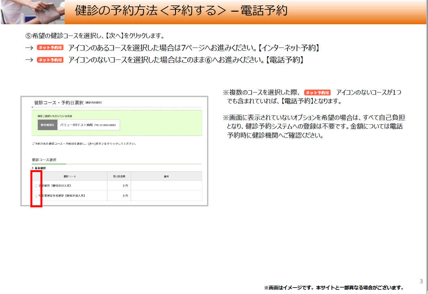Click the 0円 fee in the 定期健診 row
This screenshot has height=294, width=428.
(125, 186)
